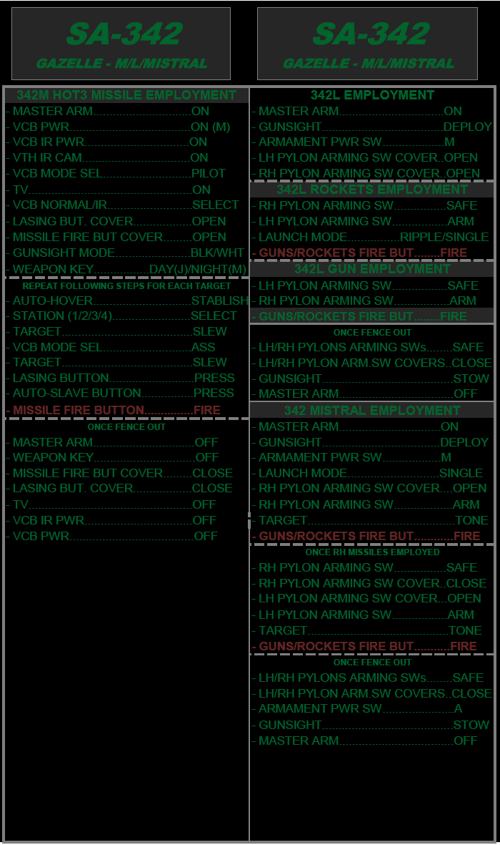Click the ONCE RH MISSILES EMPLOYED subheading

point(371,552)
